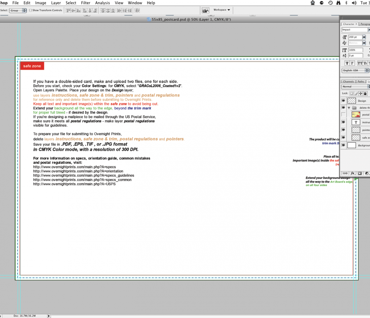Viewport: 370px width, 318px height.
Task: Click the macOS volume icon in menu bar
Action: coord(354,3)
